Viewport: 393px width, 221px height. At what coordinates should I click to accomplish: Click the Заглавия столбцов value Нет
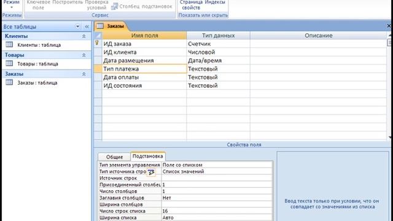(x=217, y=198)
